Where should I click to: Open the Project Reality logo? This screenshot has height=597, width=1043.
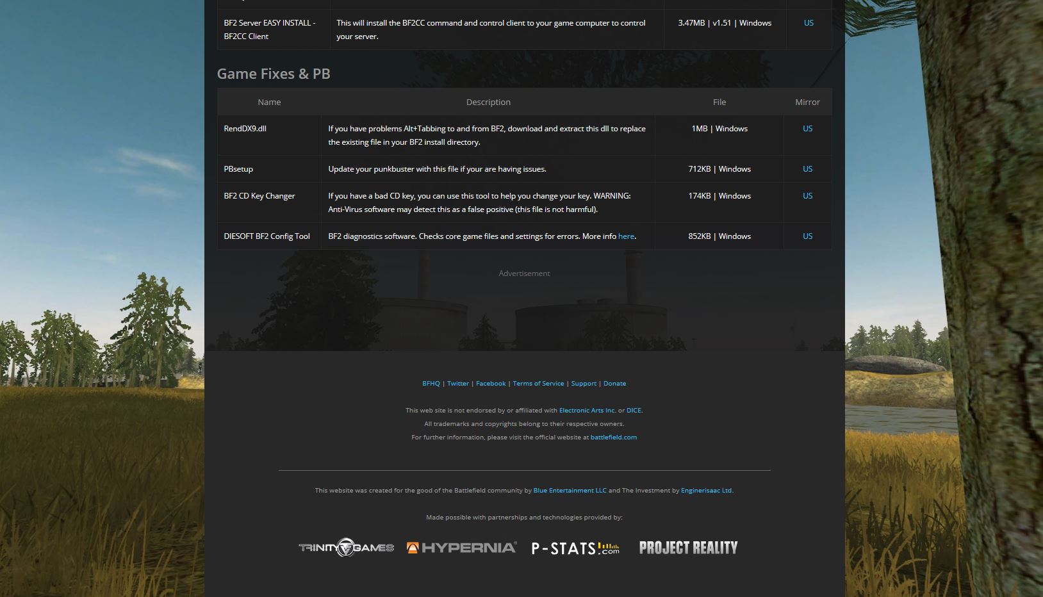pos(688,548)
